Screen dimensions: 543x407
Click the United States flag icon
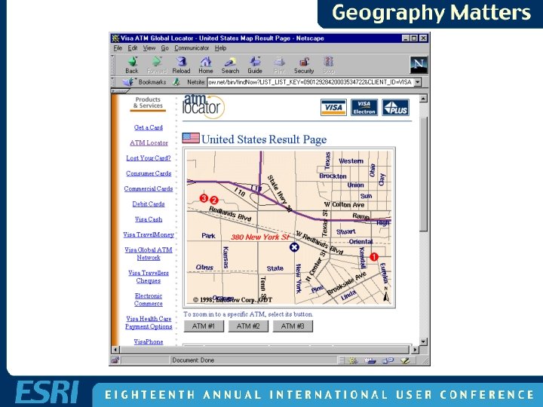[191, 138]
